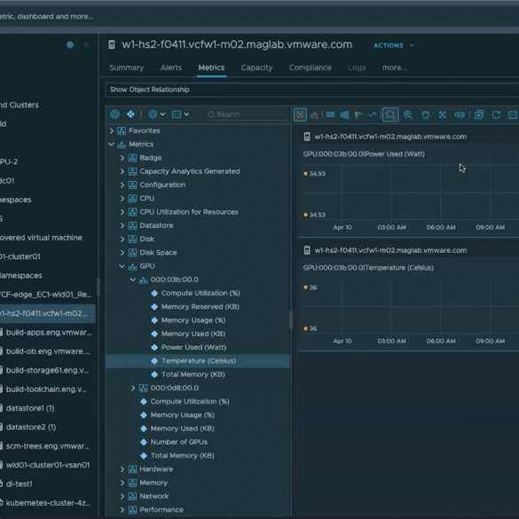Image resolution: width=519 pixels, height=519 pixels.
Task: Open the Compliance tab
Action: pyautogui.click(x=311, y=67)
